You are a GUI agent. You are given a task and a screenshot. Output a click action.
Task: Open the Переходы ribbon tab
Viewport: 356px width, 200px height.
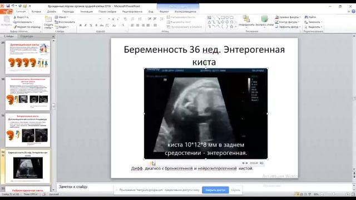click(x=68, y=11)
